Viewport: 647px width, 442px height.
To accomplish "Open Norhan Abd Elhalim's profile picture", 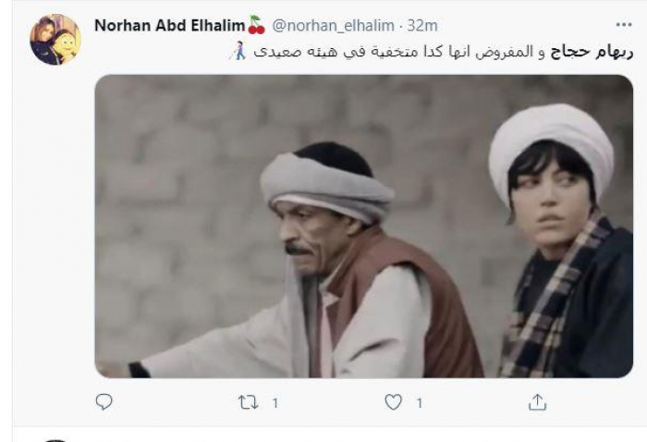I will (x=55, y=40).
